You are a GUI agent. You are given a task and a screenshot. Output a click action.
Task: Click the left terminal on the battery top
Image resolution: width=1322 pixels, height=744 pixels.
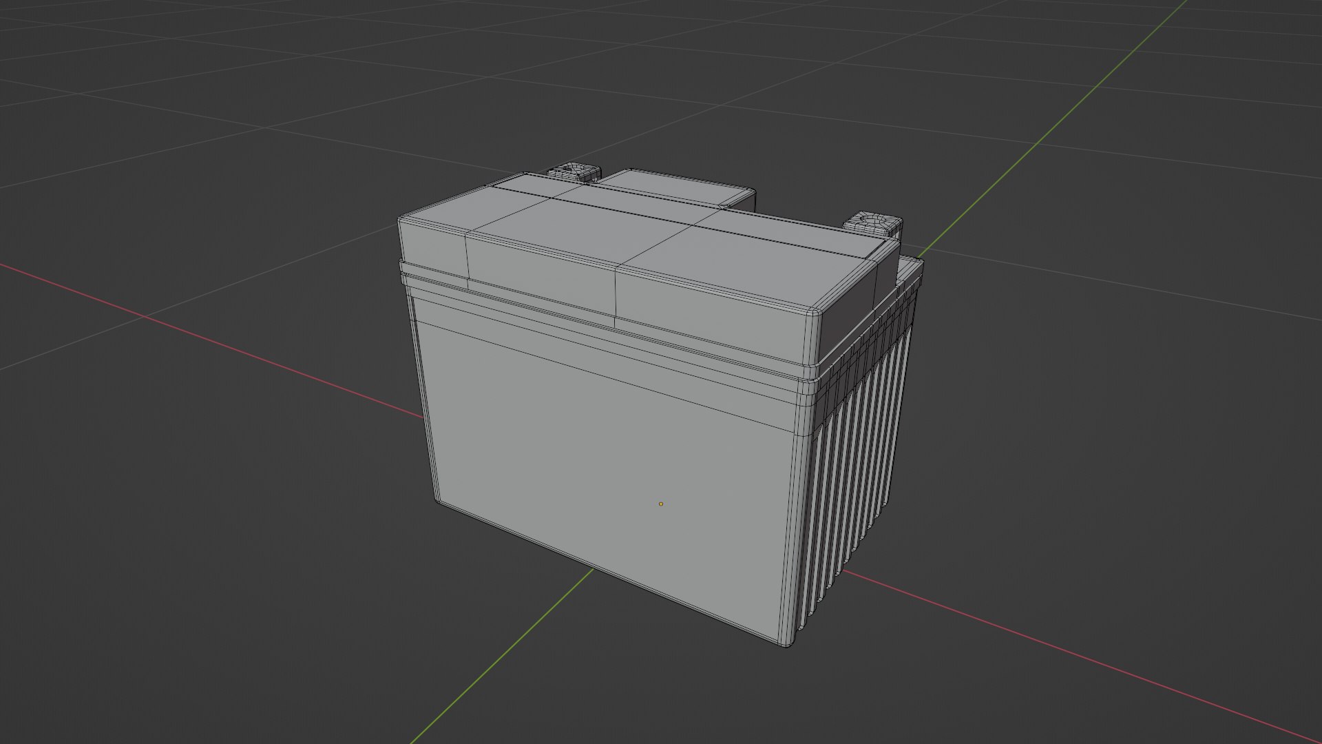point(575,172)
